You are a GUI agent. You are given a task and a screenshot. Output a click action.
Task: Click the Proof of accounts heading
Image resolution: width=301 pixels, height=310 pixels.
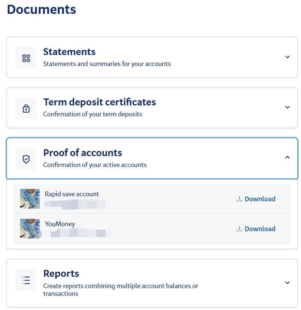click(83, 152)
